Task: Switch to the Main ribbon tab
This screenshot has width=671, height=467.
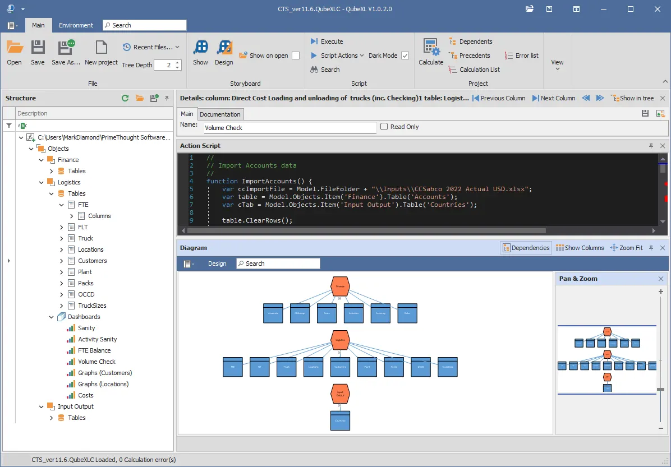Action: coord(38,25)
